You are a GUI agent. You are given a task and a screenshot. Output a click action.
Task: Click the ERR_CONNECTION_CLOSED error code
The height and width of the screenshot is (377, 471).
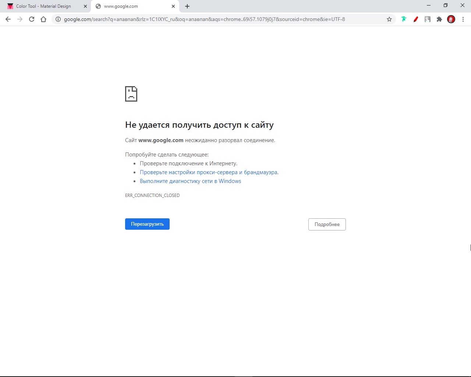point(152,195)
